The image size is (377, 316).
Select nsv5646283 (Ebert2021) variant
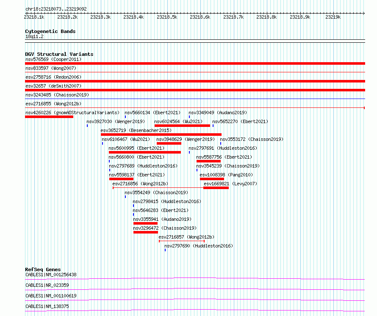(x=161, y=210)
